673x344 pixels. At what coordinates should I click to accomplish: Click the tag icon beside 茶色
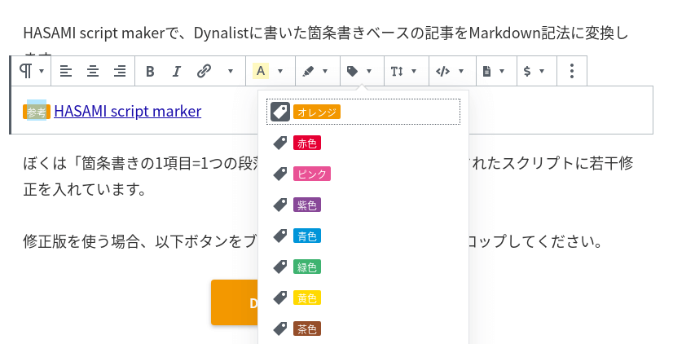[x=280, y=329]
